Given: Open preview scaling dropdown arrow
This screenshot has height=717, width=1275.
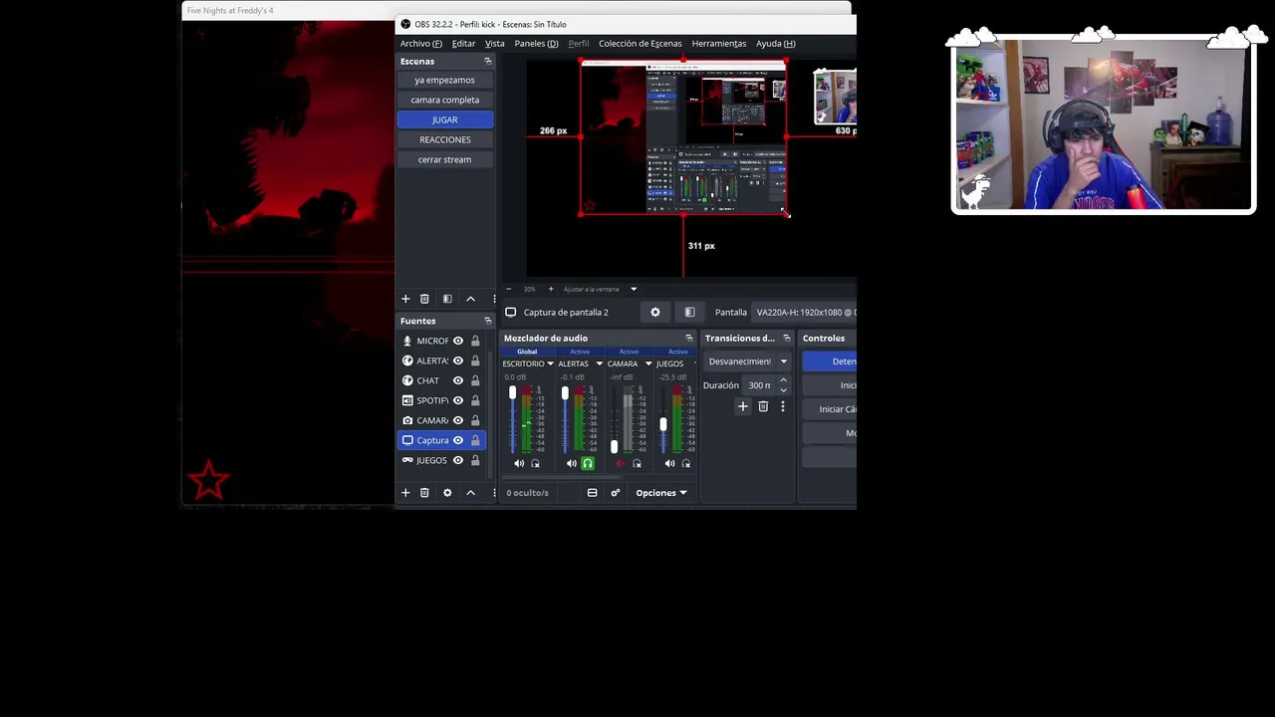Looking at the screenshot, I should coord(634,289).
